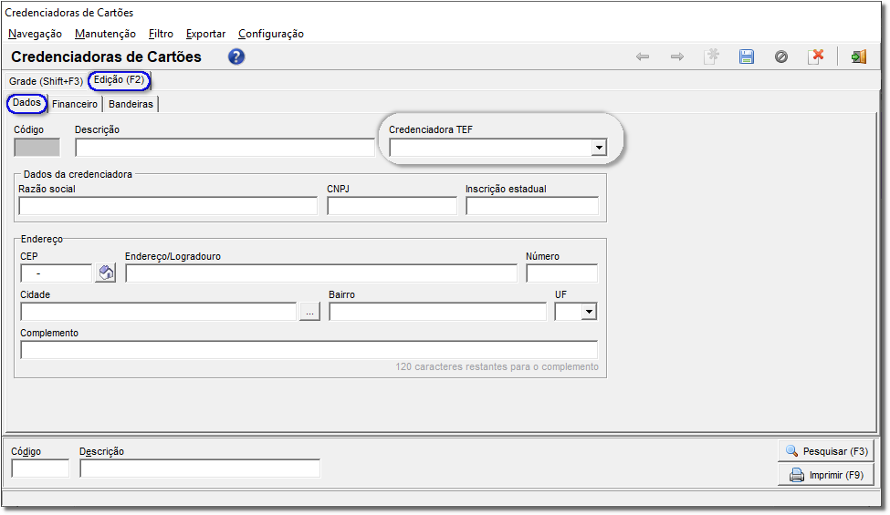
Task: Open the Configuração menu
Action: 271,34
